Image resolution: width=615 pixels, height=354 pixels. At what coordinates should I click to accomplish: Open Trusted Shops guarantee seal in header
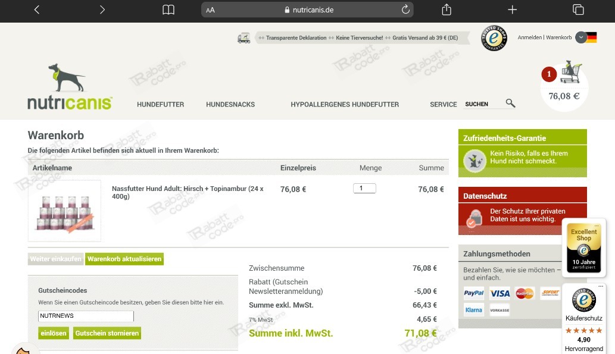[x=494, y=38]
